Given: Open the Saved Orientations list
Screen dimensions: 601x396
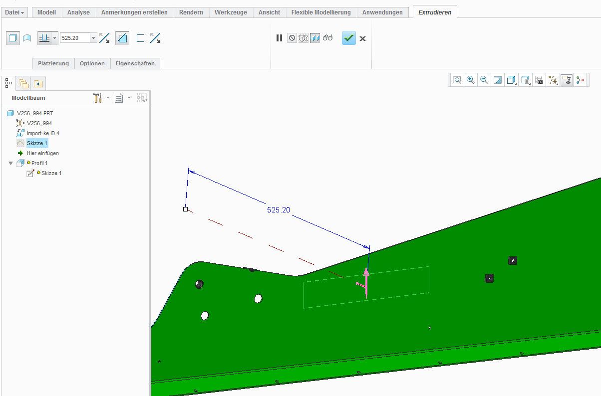Looking at the screenshot, I should click(525, 80).
